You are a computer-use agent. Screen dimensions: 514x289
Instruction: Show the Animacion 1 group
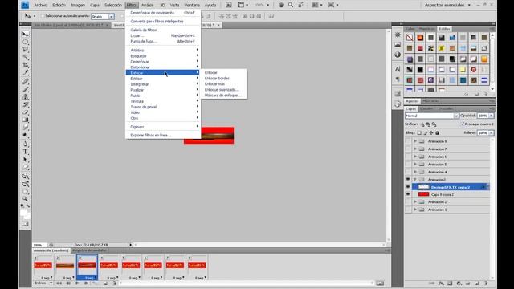[x=408, y=210]
